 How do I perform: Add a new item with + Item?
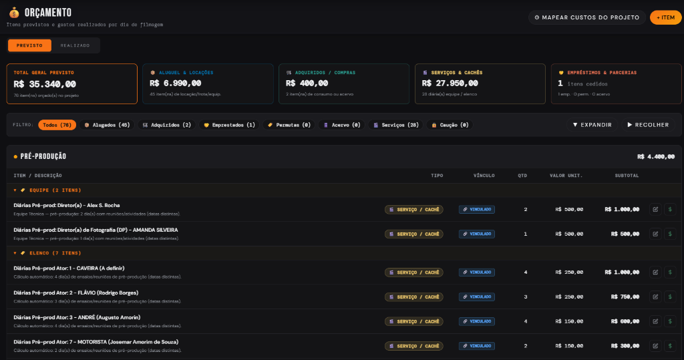point(666,17)
